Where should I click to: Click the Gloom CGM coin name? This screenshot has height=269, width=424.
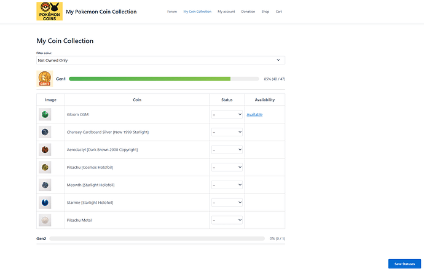pyautogui.click(x=77, y=114)
